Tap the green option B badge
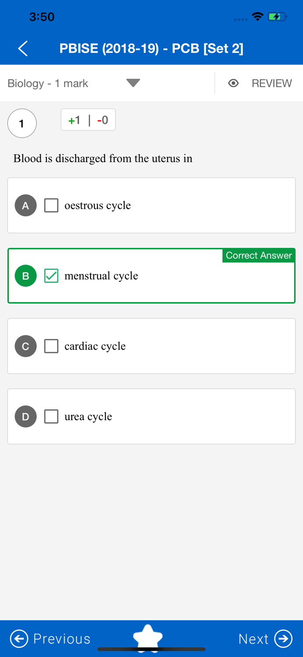 [26, 276]
